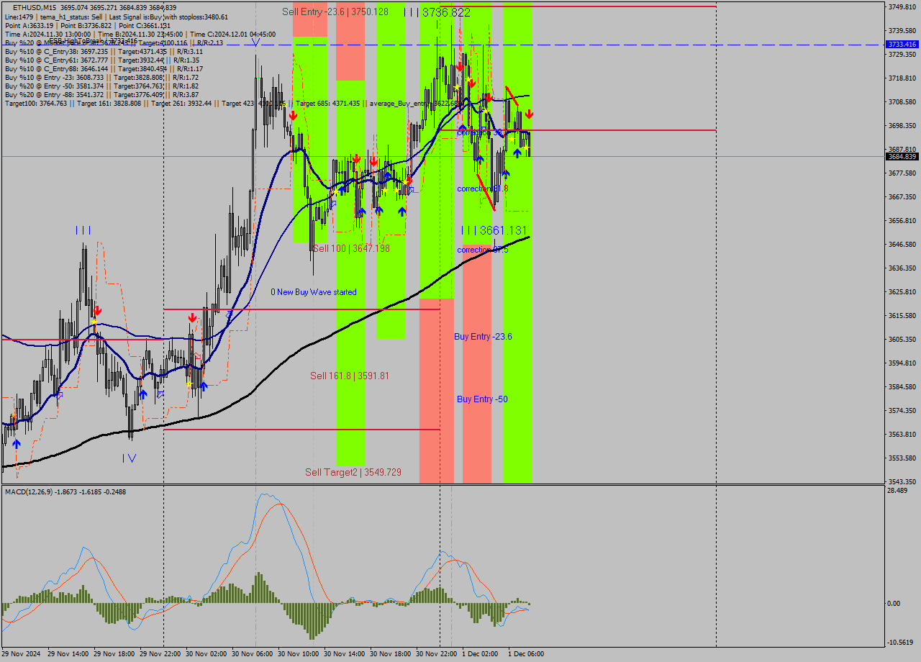The image size is (921, 662).
Task: Click the black current price tag 3684.839
Action: click(902, 156)
